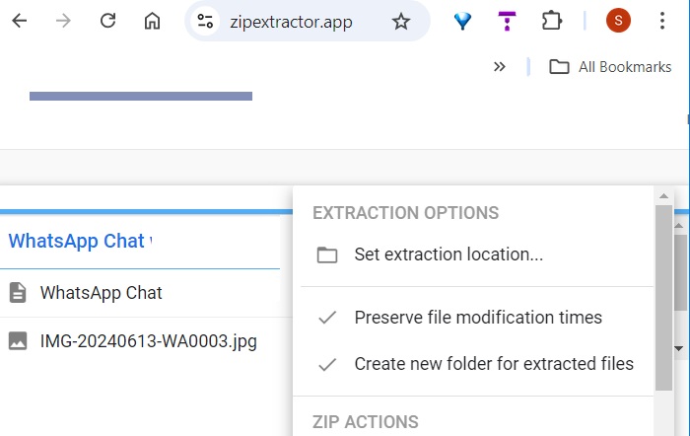This screenshot has width=690, height=436.
Task: Open the WhatsApp Chat zip title link
Action: [80, 241]
